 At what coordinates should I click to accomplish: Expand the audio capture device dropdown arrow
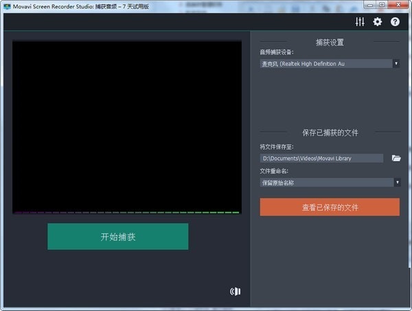[x=396, y=64]
